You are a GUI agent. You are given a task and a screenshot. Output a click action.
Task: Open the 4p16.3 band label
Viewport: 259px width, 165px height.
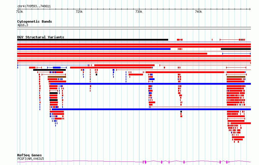coord(23,25)
